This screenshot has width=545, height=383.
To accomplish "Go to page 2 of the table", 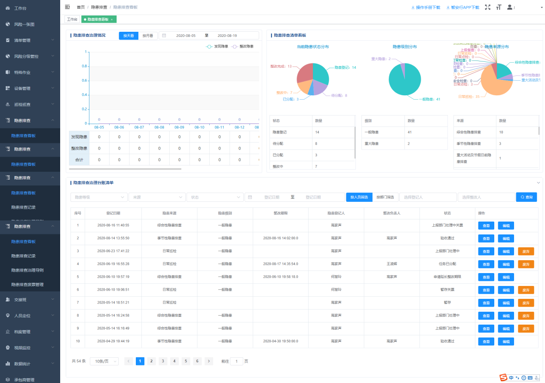I will point(151,361).
